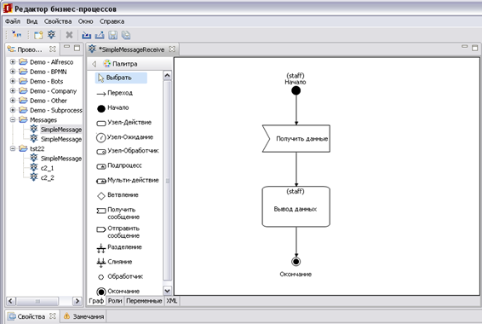Select the Окончание end-state tool
The image size is (482, 324).
[x=118, y=291]
